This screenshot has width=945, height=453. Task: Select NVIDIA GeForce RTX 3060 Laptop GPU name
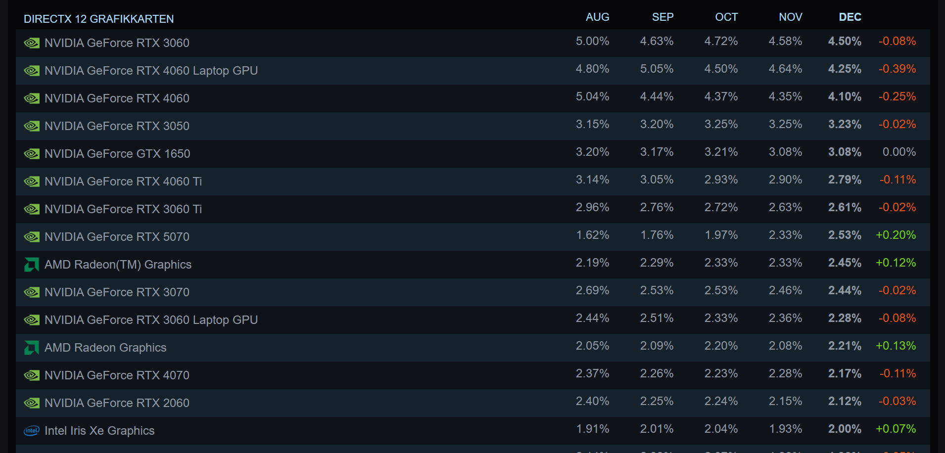[x=151, y=320]
